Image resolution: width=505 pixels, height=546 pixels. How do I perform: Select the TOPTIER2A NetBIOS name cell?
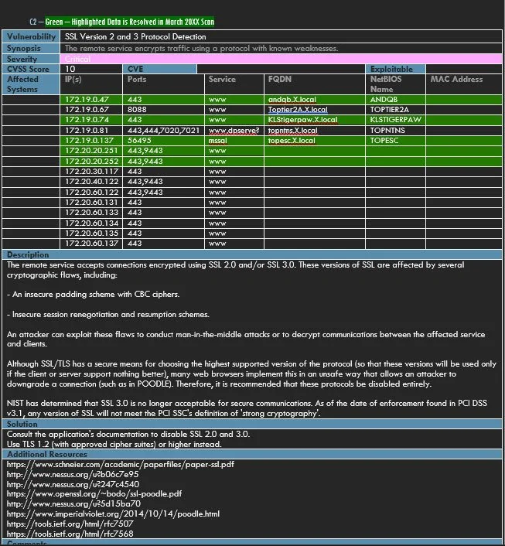tap(395, 110)
